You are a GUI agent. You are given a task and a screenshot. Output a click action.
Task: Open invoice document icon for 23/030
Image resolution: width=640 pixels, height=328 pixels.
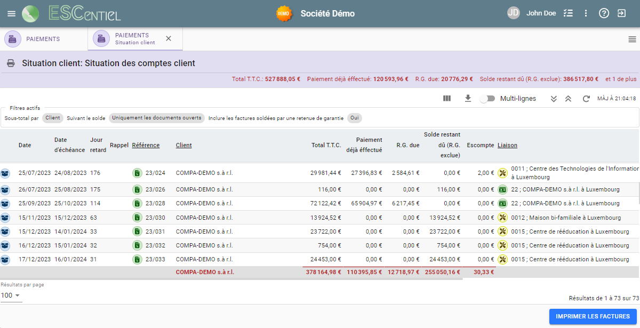[137, 217]
